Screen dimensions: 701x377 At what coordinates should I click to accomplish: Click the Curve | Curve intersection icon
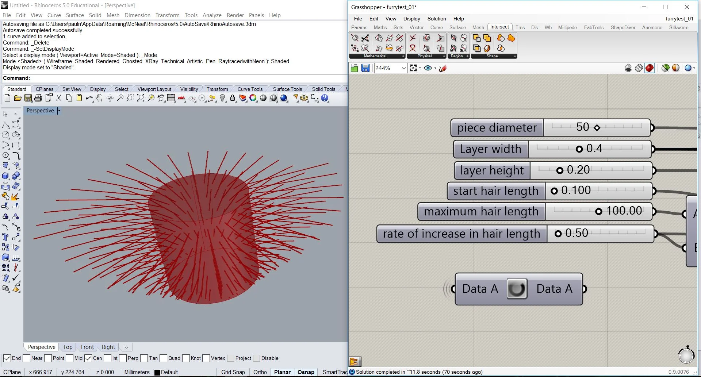click(413, 38)
